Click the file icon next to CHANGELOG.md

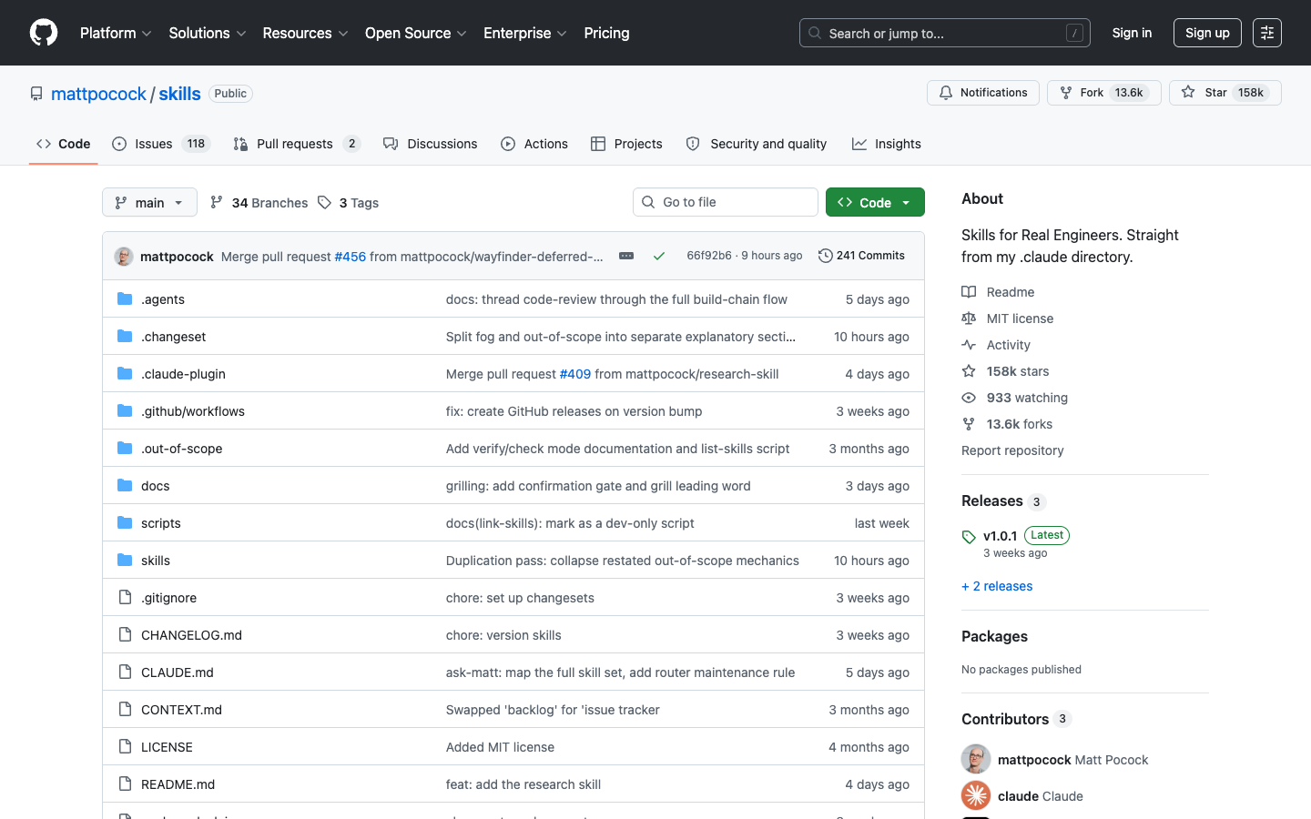pyautogui.click(x=125, y=634)
